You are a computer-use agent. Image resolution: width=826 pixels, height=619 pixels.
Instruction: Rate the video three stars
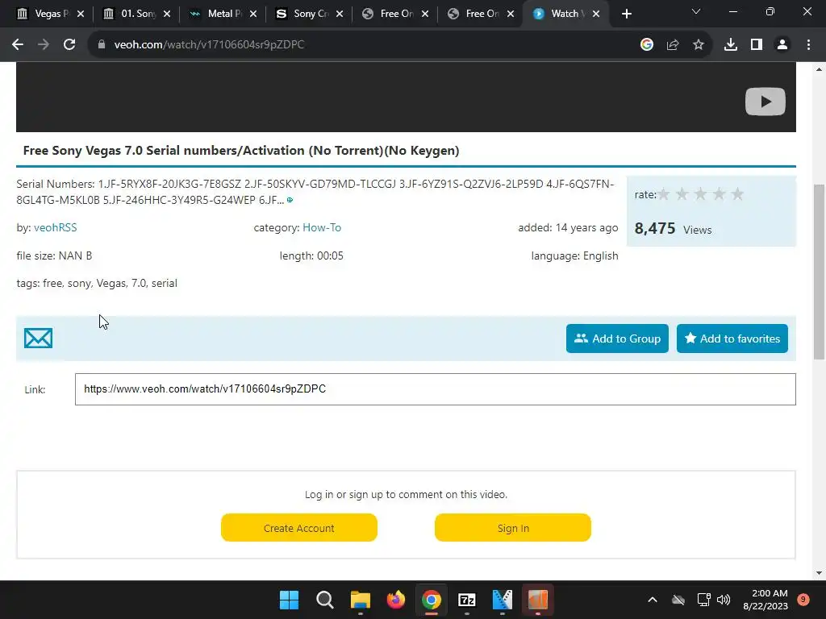point(701,194)
